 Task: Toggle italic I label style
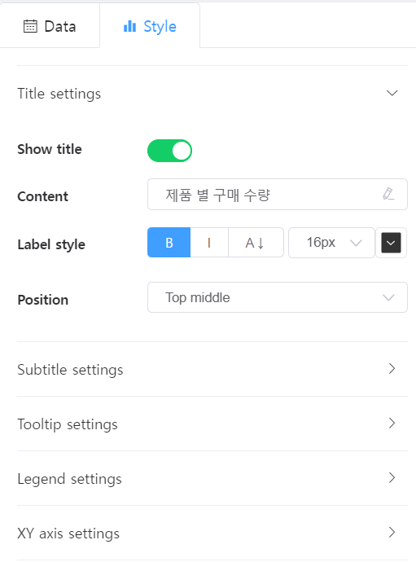209,243
